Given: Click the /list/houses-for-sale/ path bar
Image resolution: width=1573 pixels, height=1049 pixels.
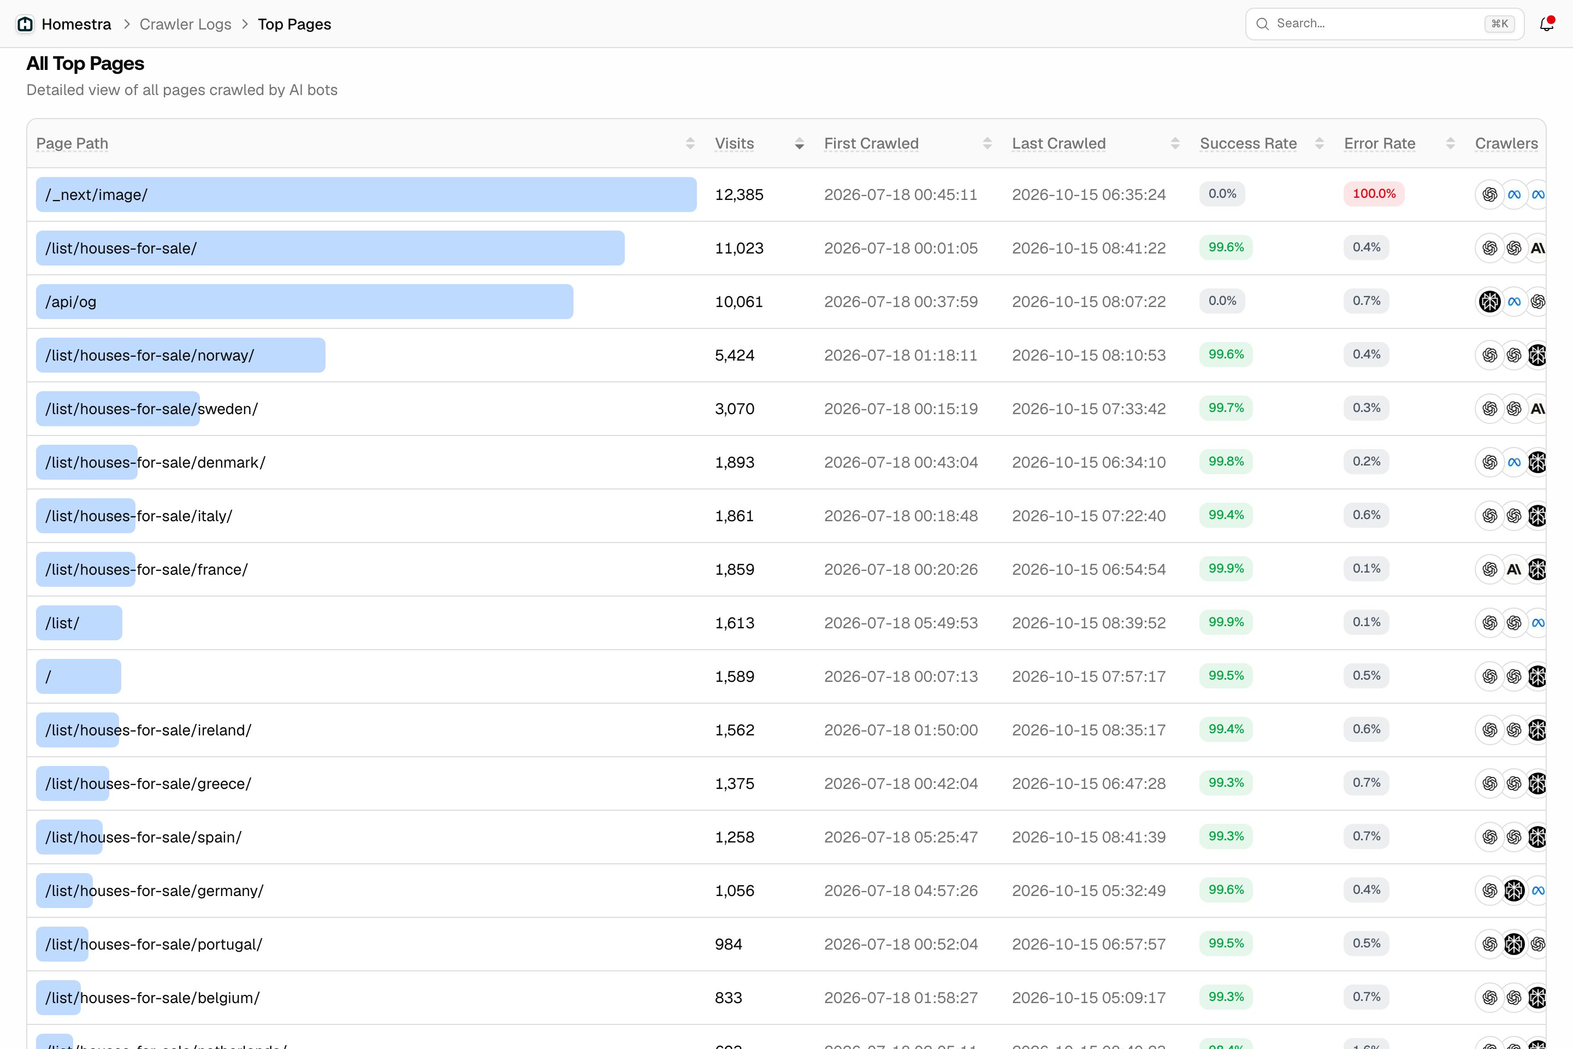Looking at the screenshot, I should point(330,248).
